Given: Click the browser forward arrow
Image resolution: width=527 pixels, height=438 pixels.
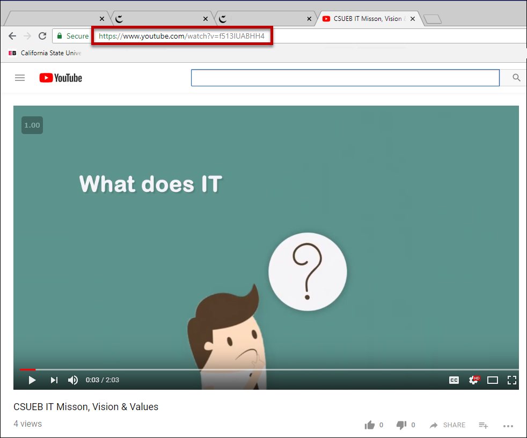Looking at the screenshot, I should pyautogui.click(x=27, y=36).
